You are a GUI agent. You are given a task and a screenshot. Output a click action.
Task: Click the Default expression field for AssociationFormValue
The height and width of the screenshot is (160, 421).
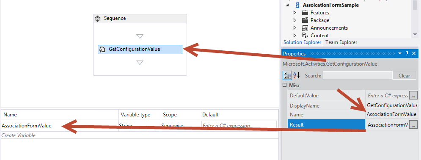239,125
